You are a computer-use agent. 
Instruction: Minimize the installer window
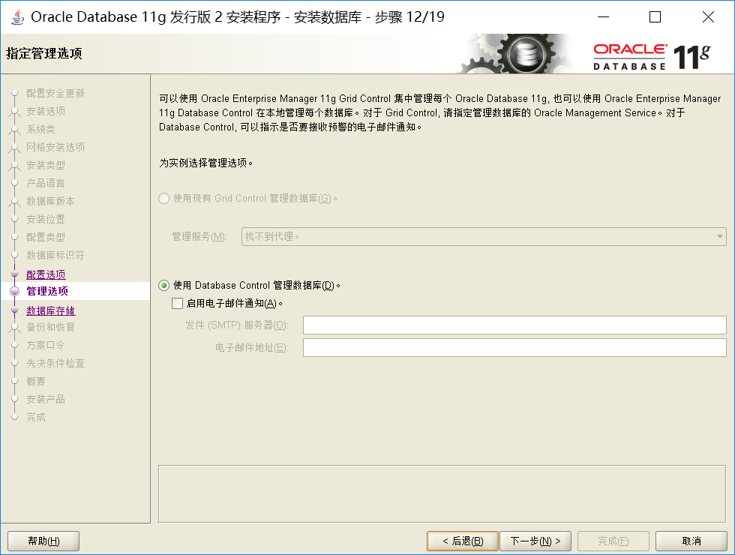pos(603,17)
